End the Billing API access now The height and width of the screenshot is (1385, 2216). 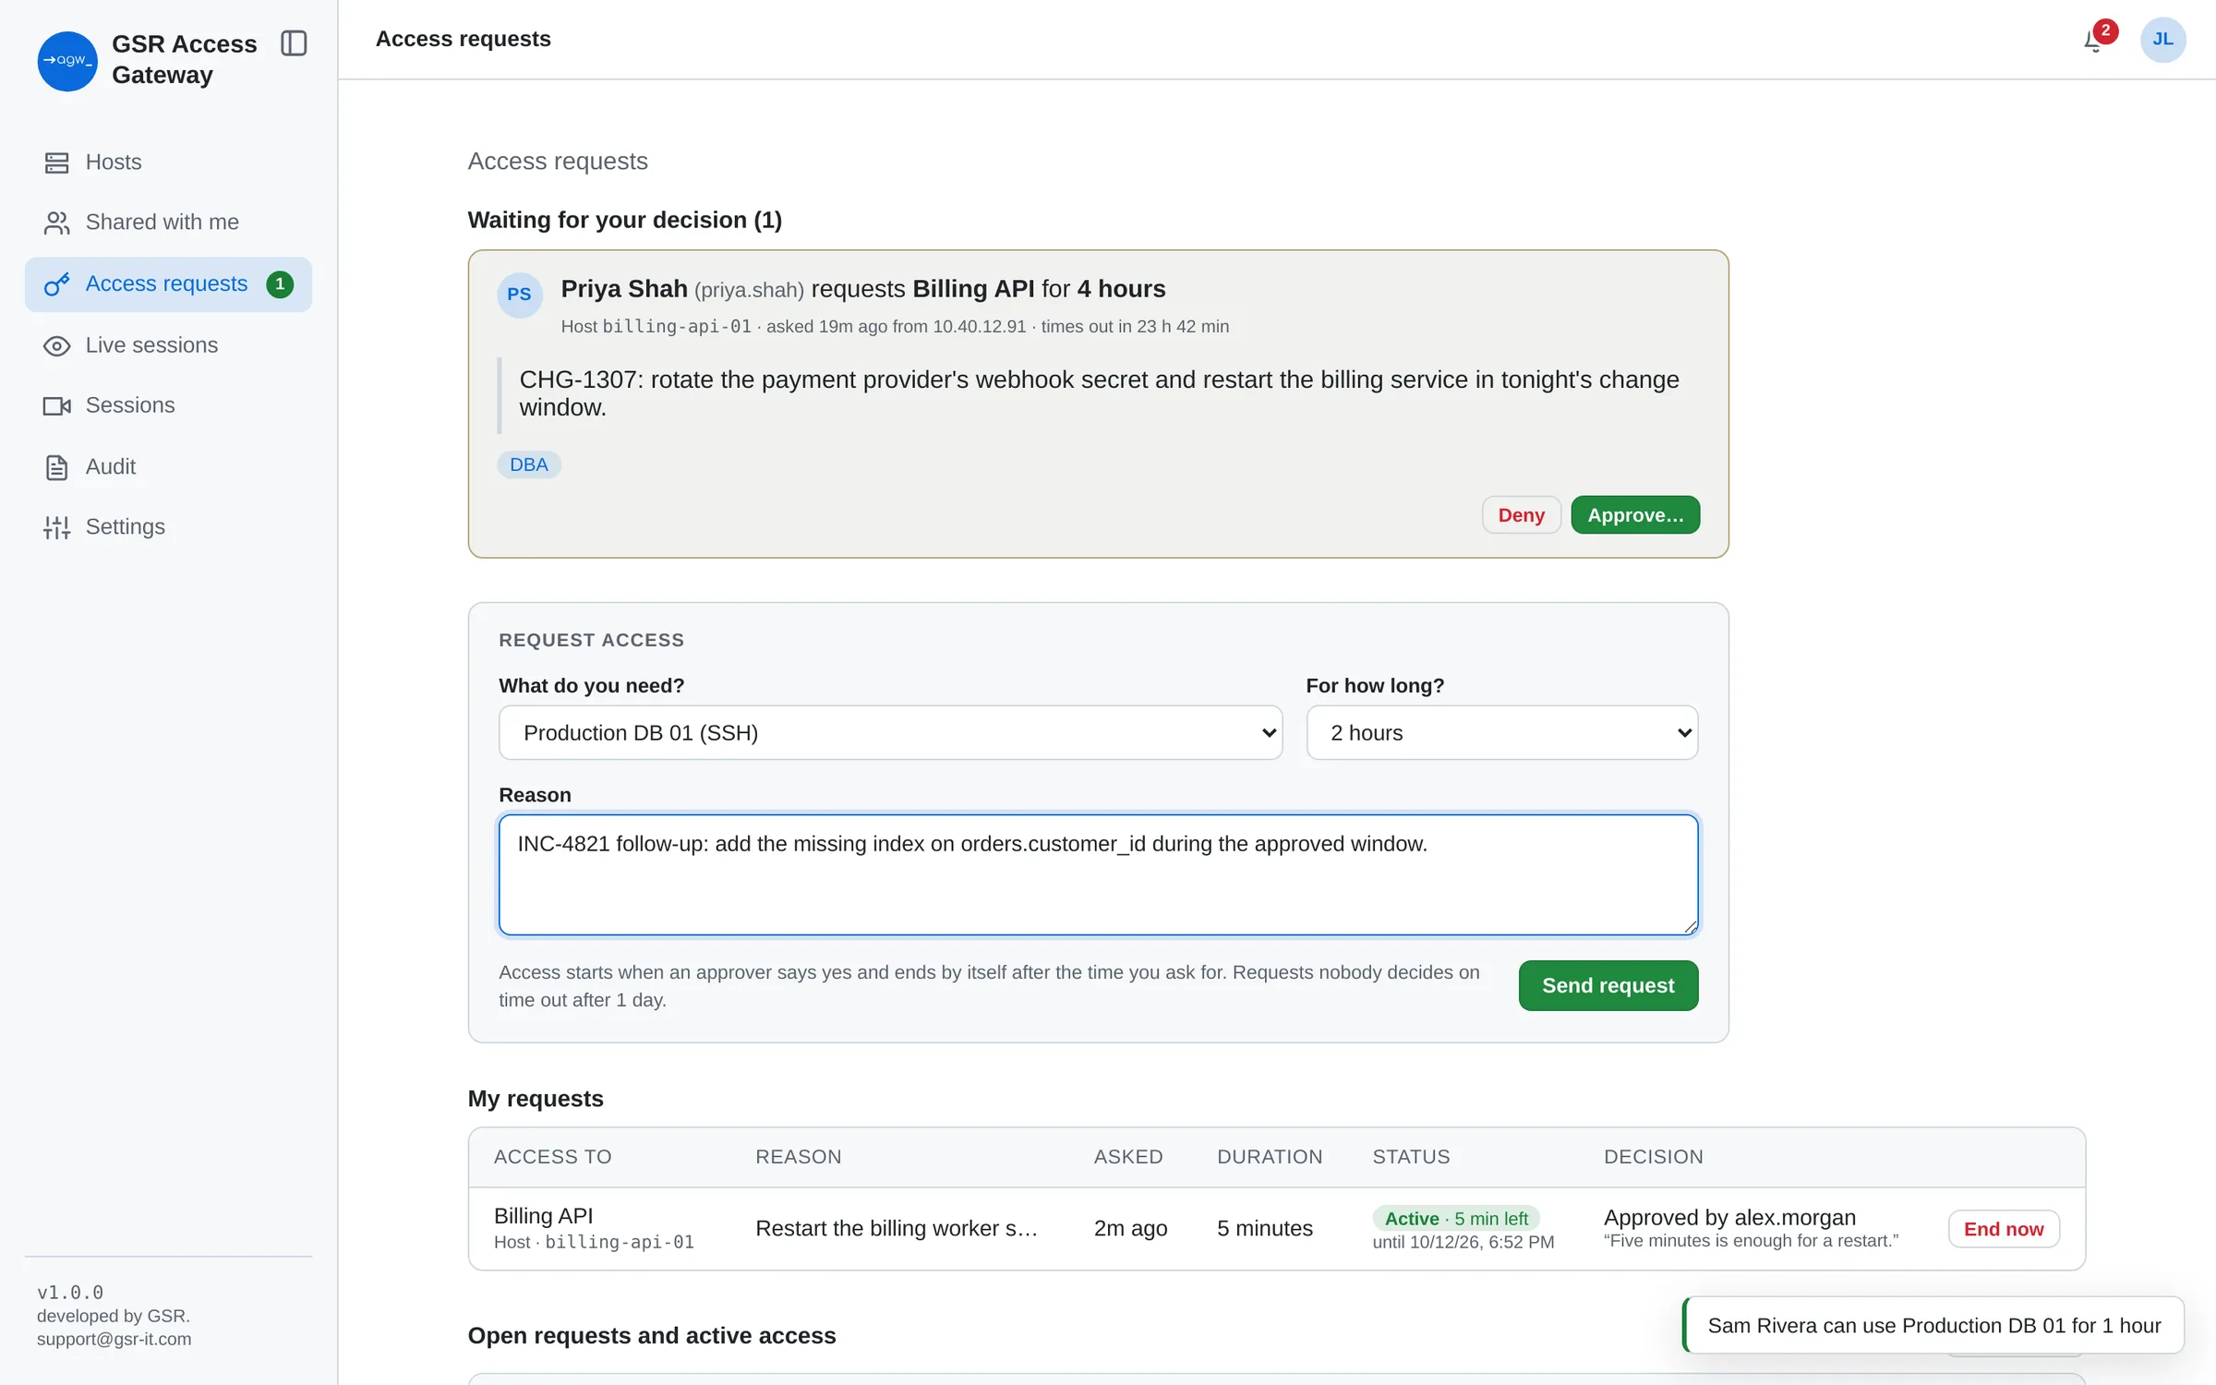tap(2004, 1229)
